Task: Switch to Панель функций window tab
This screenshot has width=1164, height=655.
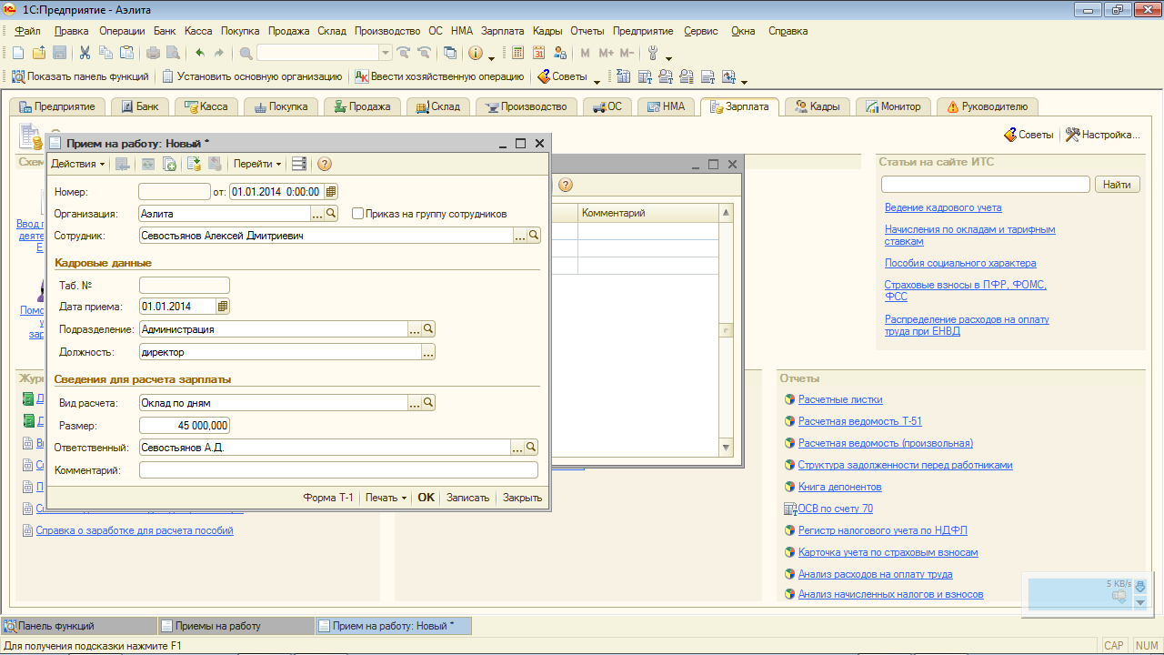Action: (78, 626)
